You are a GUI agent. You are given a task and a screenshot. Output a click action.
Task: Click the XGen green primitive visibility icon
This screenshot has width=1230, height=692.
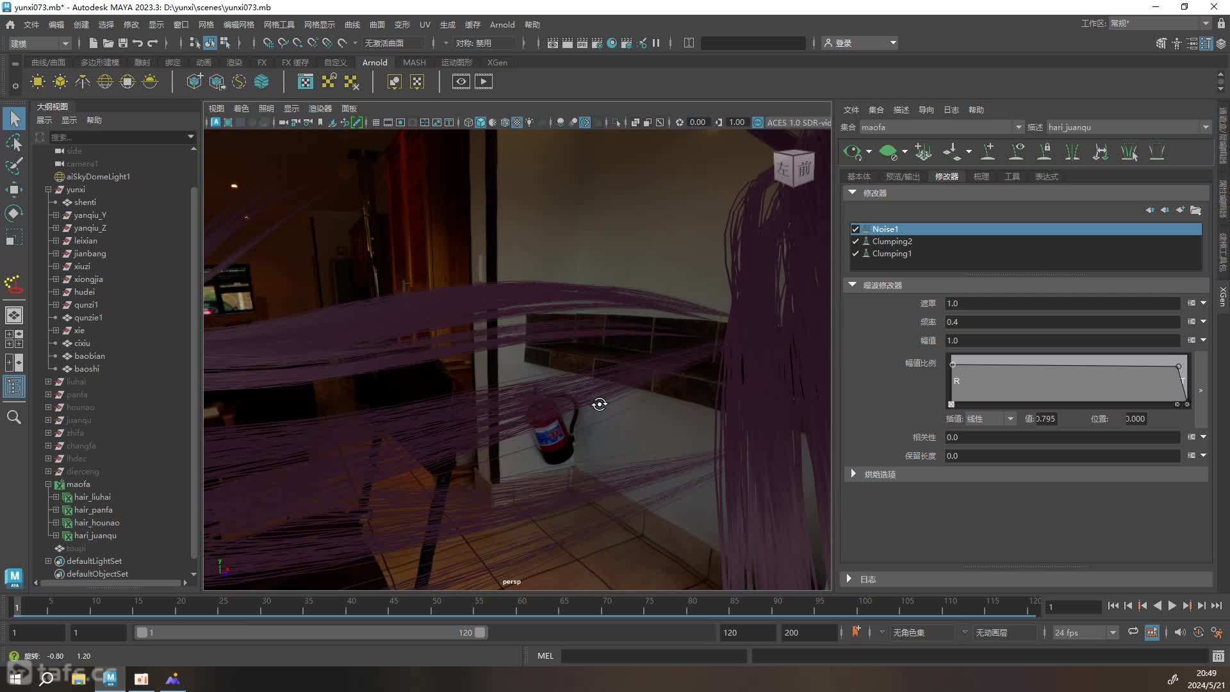tap(888, 152)
